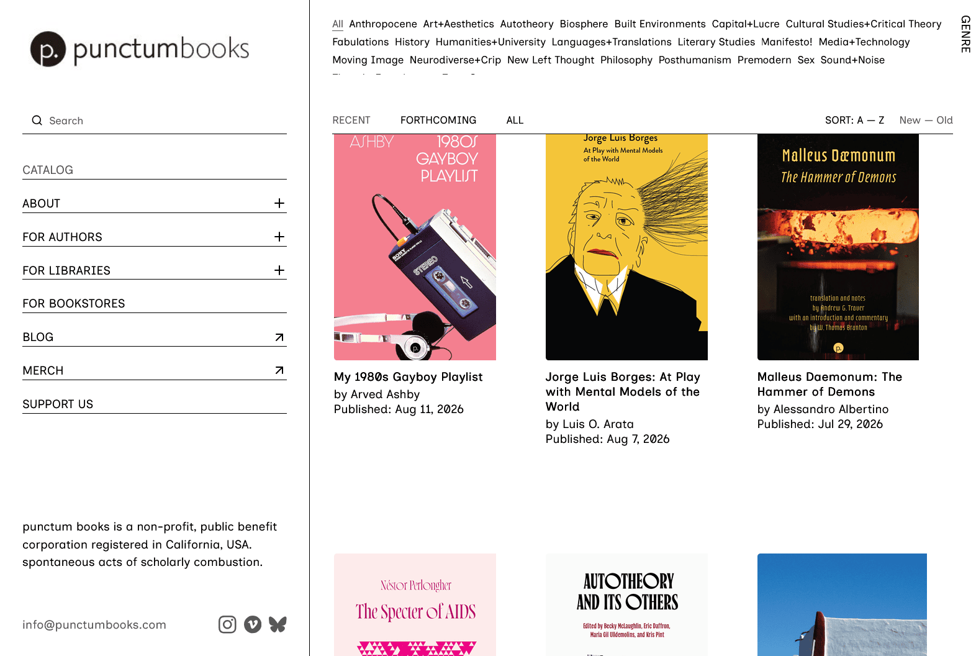The height and width of the screenshot is (656, 976).
Task: Filter by Neurodiverse+Crip genre
Action: (455, 60)
